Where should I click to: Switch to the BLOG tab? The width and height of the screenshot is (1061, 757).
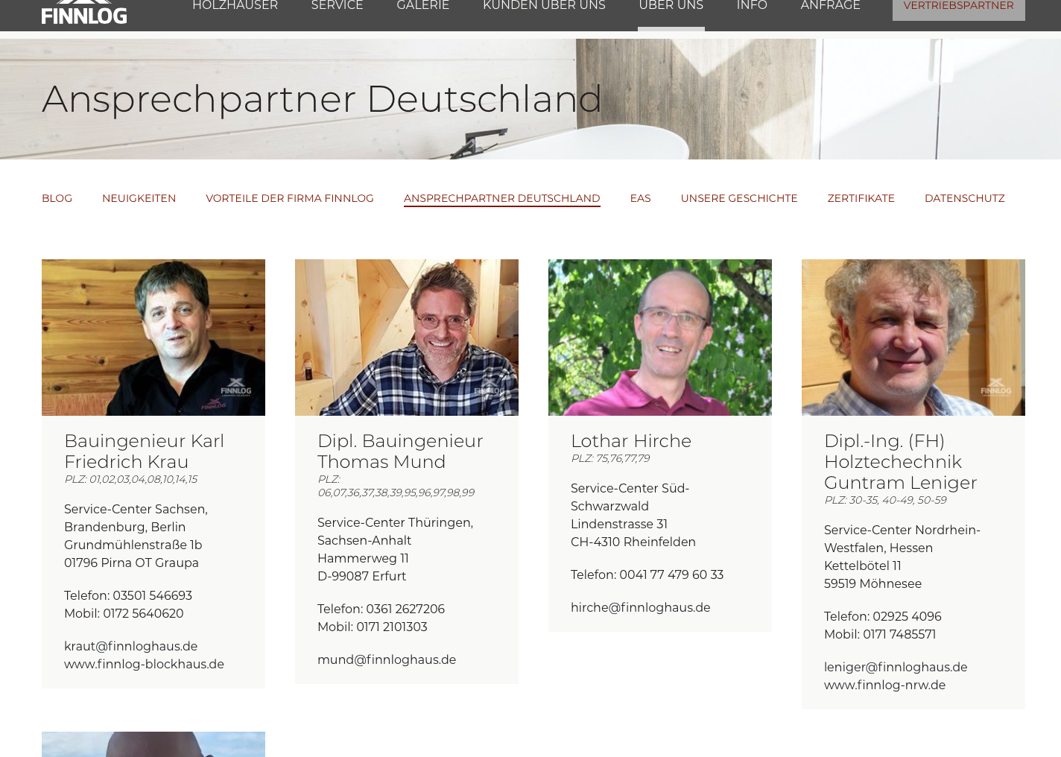pos(57,198)
